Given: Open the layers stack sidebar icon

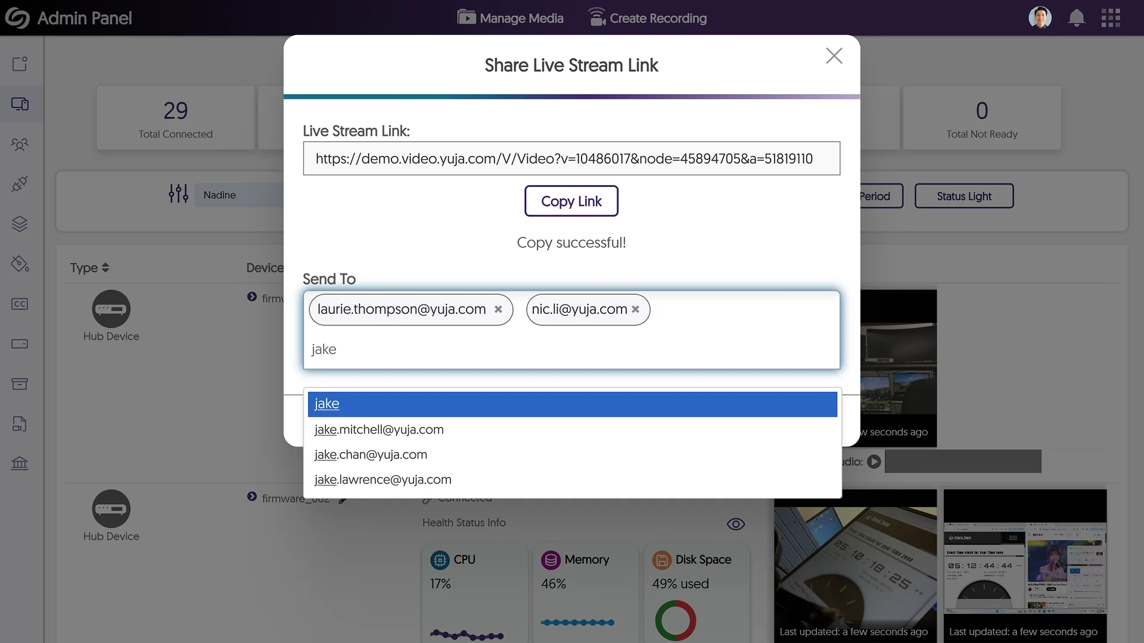Looking at the screenshot, I should tap(20, 224).
